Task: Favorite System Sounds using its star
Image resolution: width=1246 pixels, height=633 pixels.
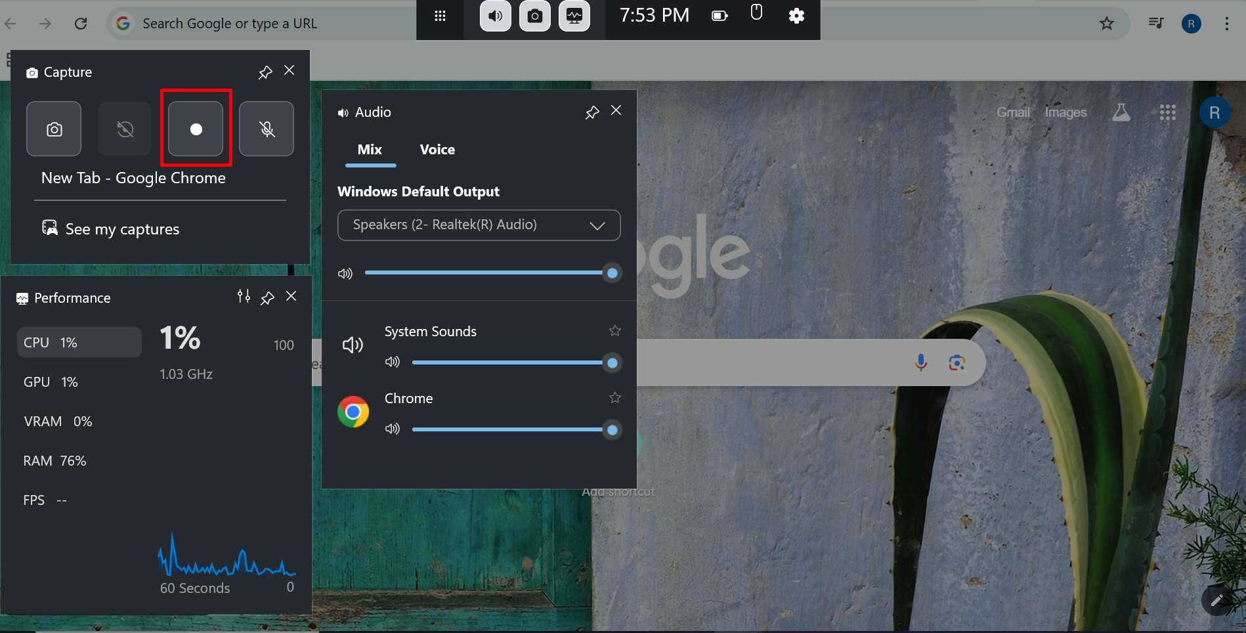Action: (614, 331)
